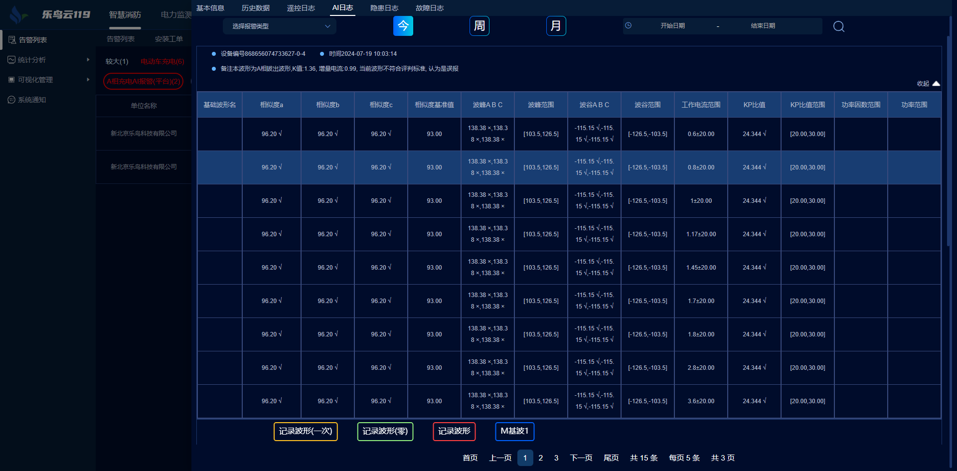957x471 pixels.
Task: Click the 告警列表 sidebar icon
Action: click(12, 40)
